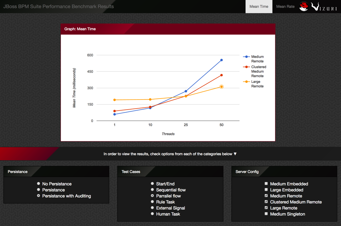The width and height of the screenshot is (341, 226).
Task: Enable the Medium Embedded checkbox
Action: point(266,184)
